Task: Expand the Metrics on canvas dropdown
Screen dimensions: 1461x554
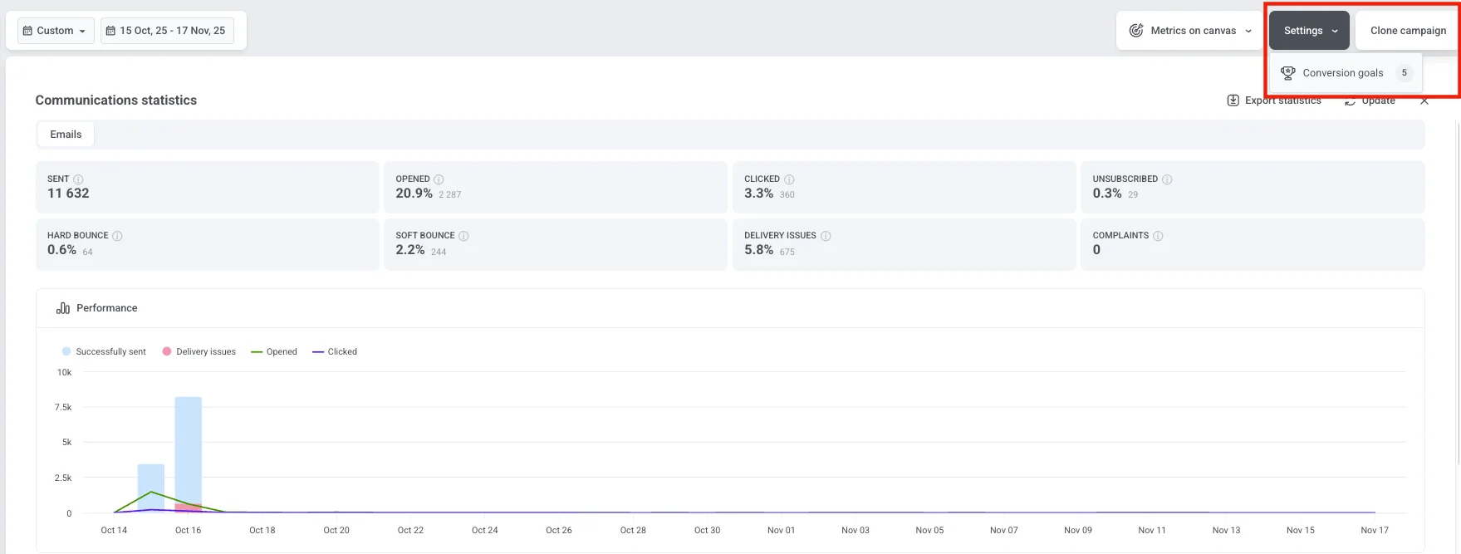Action: 1189,31
